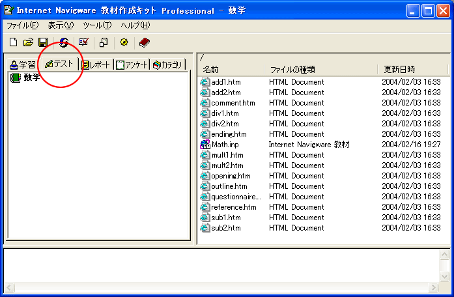This screenshot has width=454, height=297.
Task: Select reference.htm in file list
Action: [234, 207]
